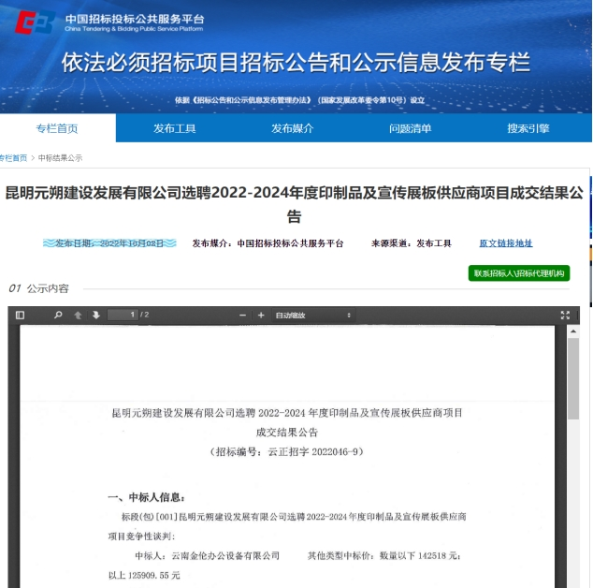Go to the 问题清单 tab

(411, 128)
